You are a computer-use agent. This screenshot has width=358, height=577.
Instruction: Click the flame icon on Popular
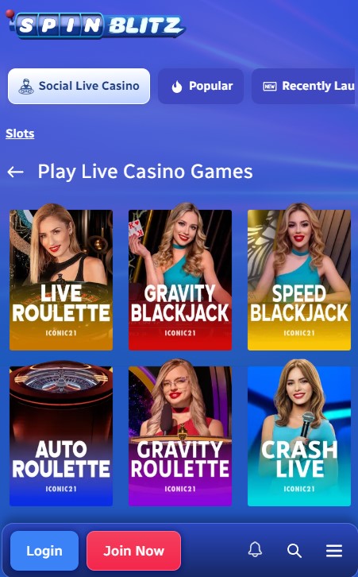(x=177, y=87)
